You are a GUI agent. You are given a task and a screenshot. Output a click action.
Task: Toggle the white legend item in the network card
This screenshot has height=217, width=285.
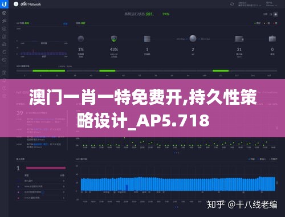(x=267, y=23)
